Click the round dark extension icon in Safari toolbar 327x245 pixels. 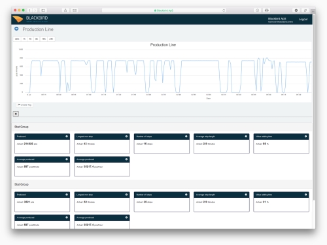click(296, 10)
